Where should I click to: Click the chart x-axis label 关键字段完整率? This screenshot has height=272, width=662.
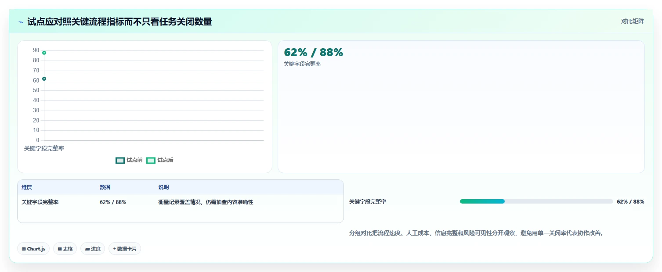pyautogui.click(x=44, y=149)
